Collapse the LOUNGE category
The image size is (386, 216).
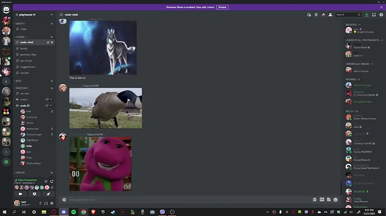tap(20, 37)
